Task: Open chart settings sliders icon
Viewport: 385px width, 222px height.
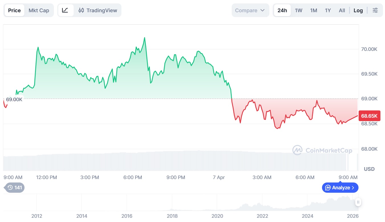Action: pyautogui.click(x=375, y=10)
